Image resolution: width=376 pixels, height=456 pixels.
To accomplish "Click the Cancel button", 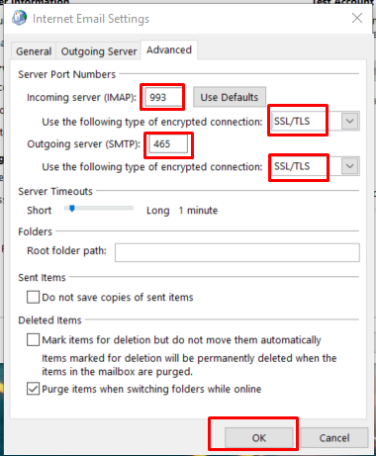I will [x=334, y=438].
